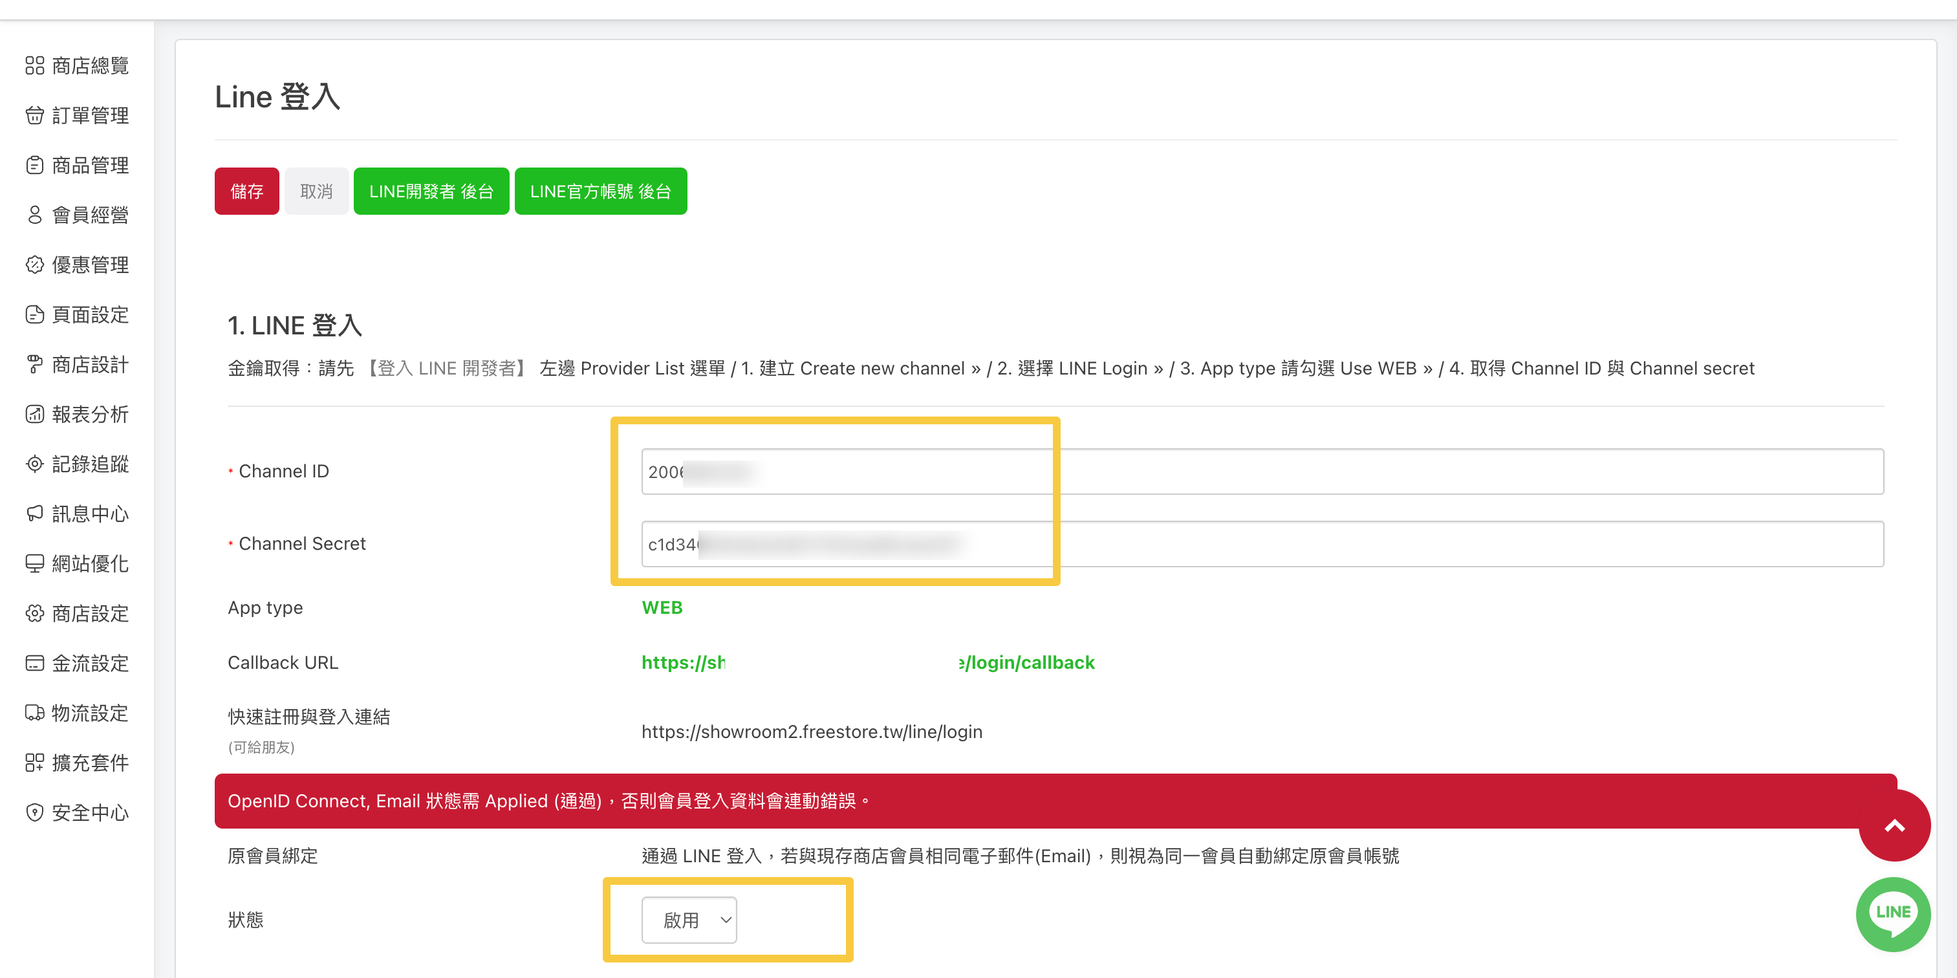
Task: Click the 商店總覽 grid icon in sidebar
Action: (34, 65)
